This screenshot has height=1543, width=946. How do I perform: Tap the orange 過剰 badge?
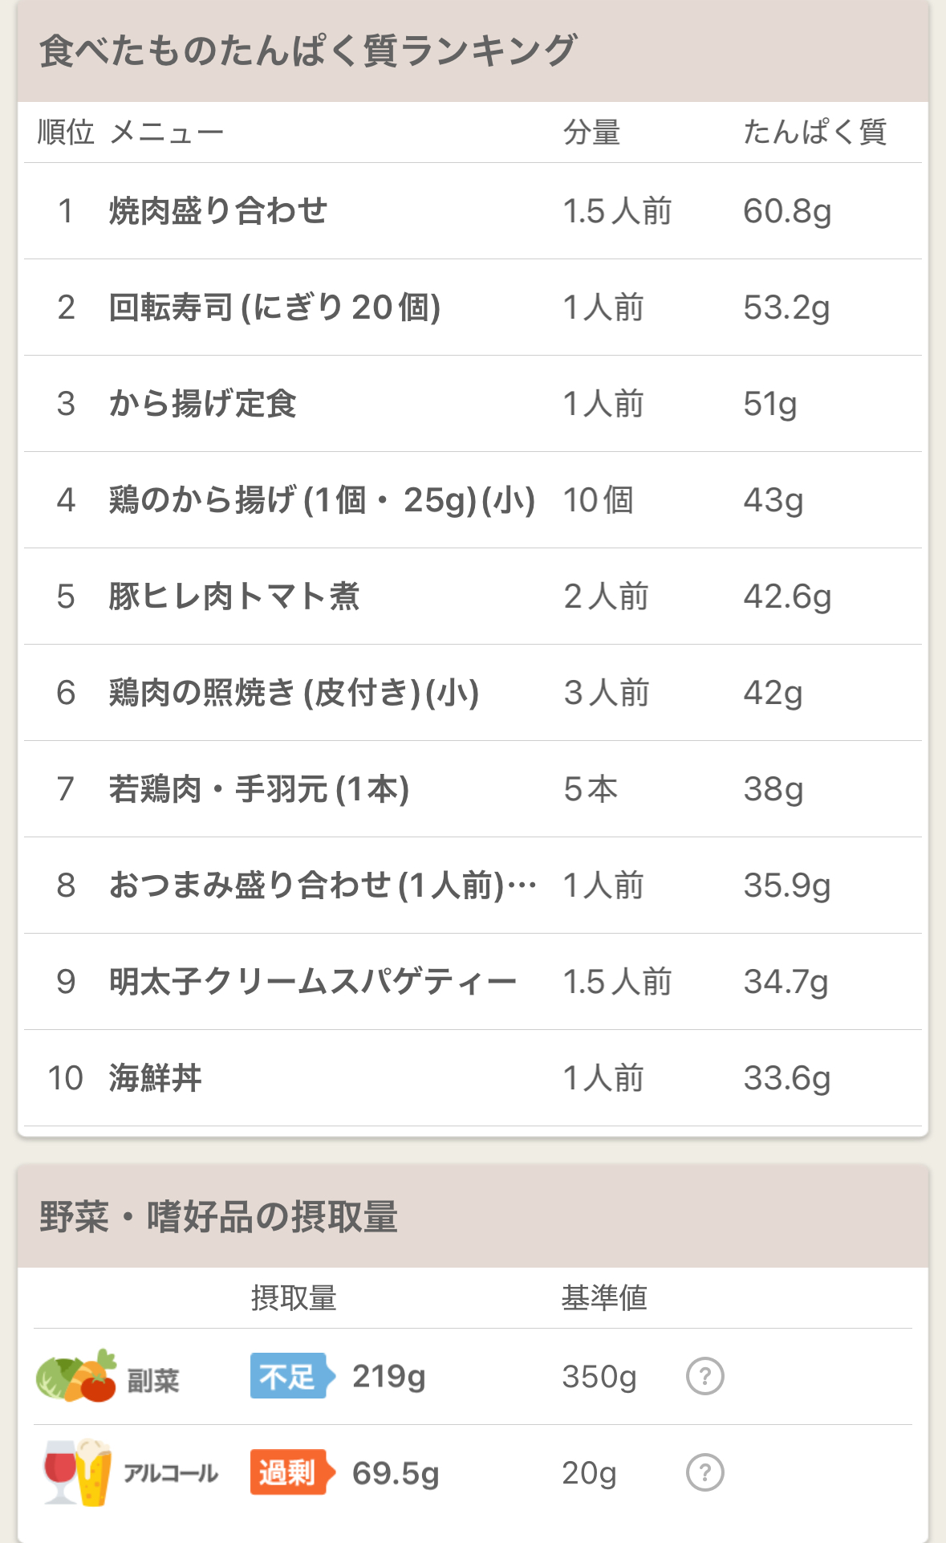coord(292,1472)
